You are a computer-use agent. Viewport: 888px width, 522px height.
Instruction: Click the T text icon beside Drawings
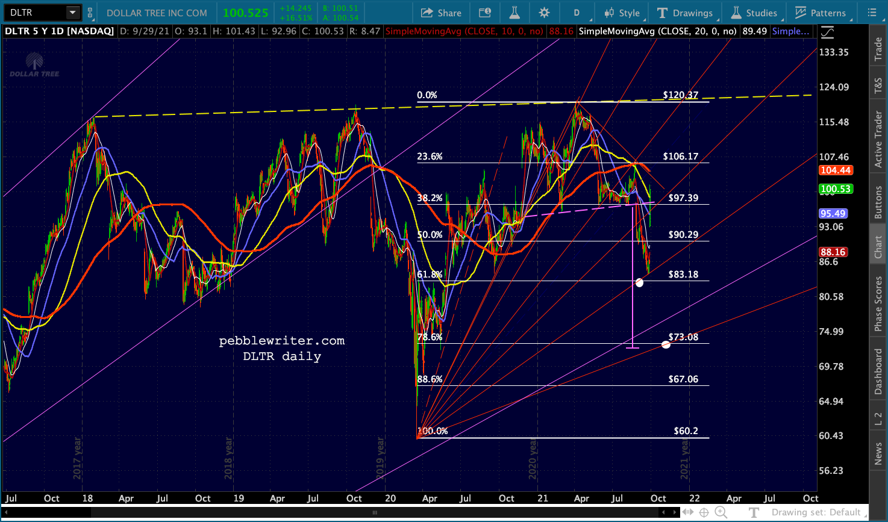[663, 13]
